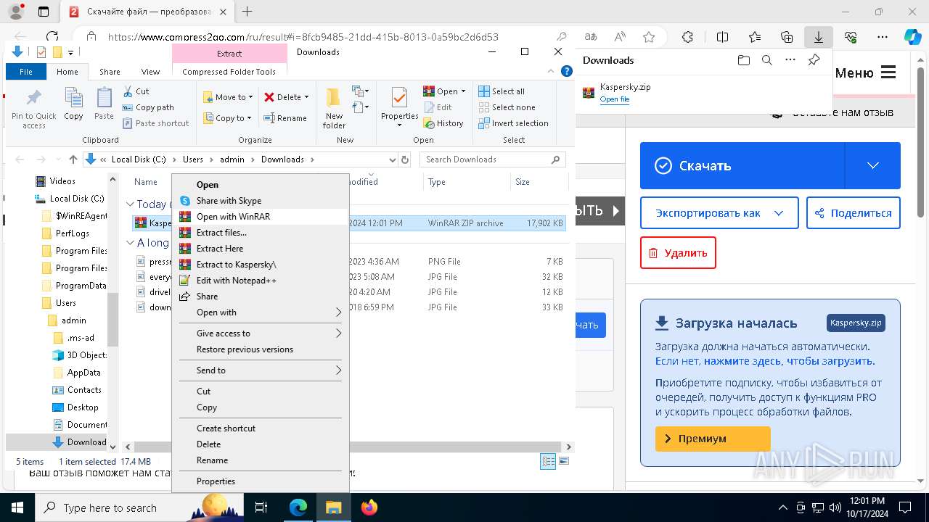Click Copy path in Clipboard group
The image size is (929, 522).
click(x=149, y=107)
